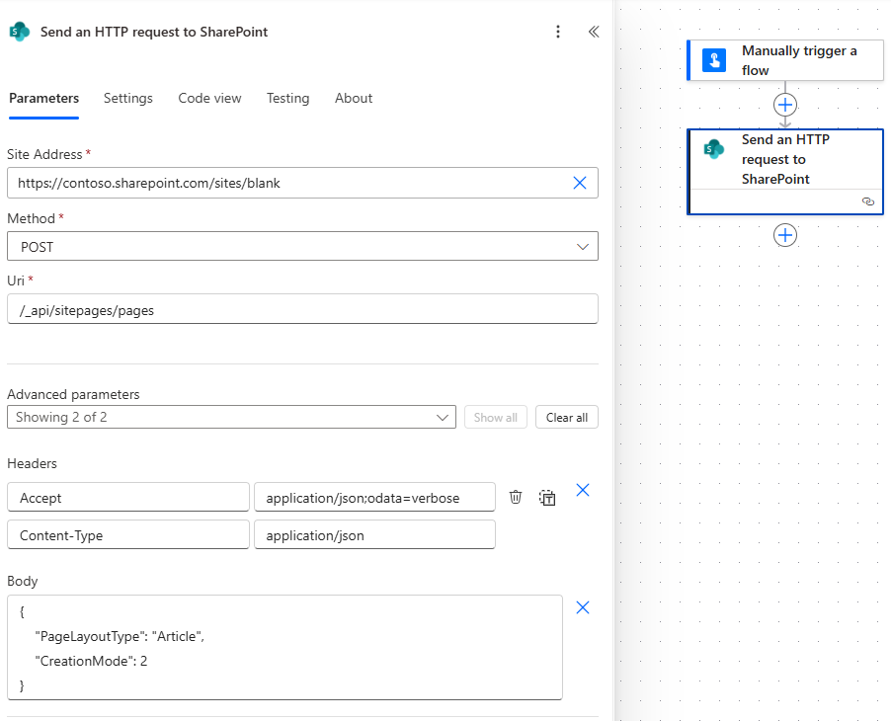Add a step after the SharePoint action

[785, 235]
